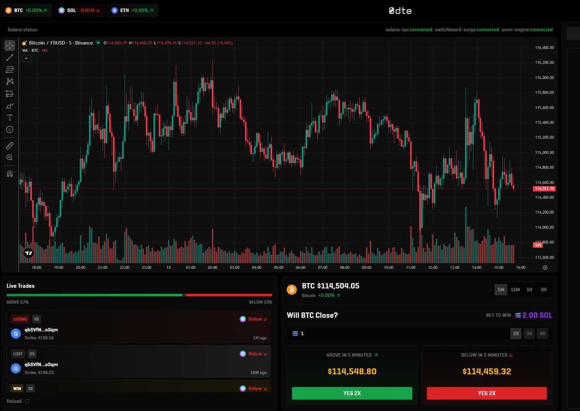Select the 5M timeframe tab

[x=501, y=290]
